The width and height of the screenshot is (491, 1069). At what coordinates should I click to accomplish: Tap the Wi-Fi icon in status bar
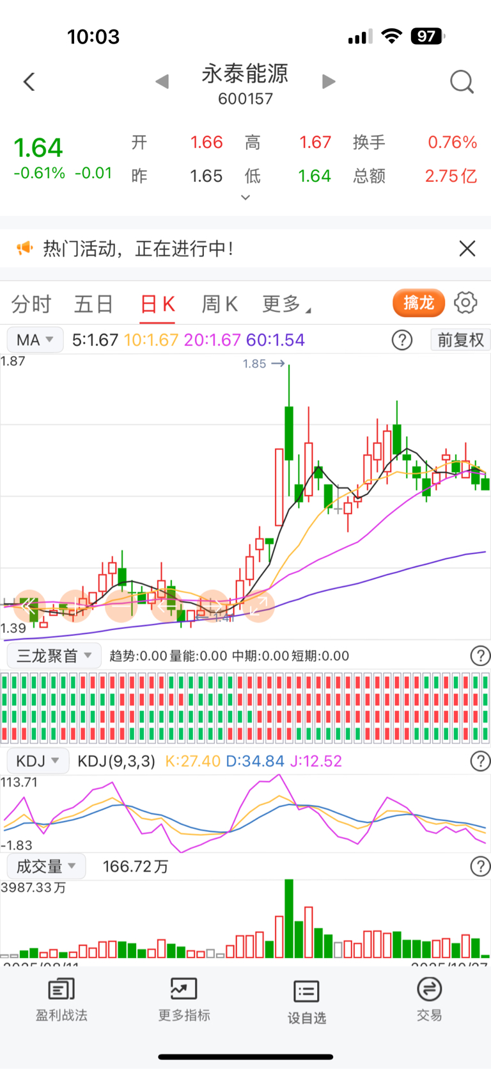click(x=391, y=36)
